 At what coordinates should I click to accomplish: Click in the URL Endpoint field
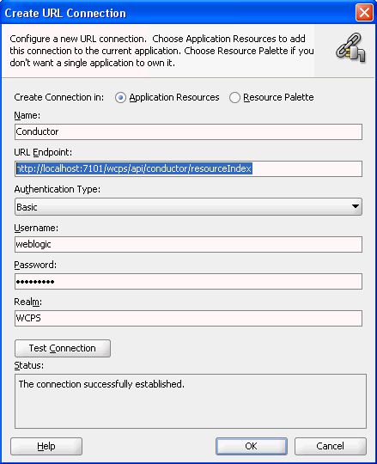tap(188, 168)
